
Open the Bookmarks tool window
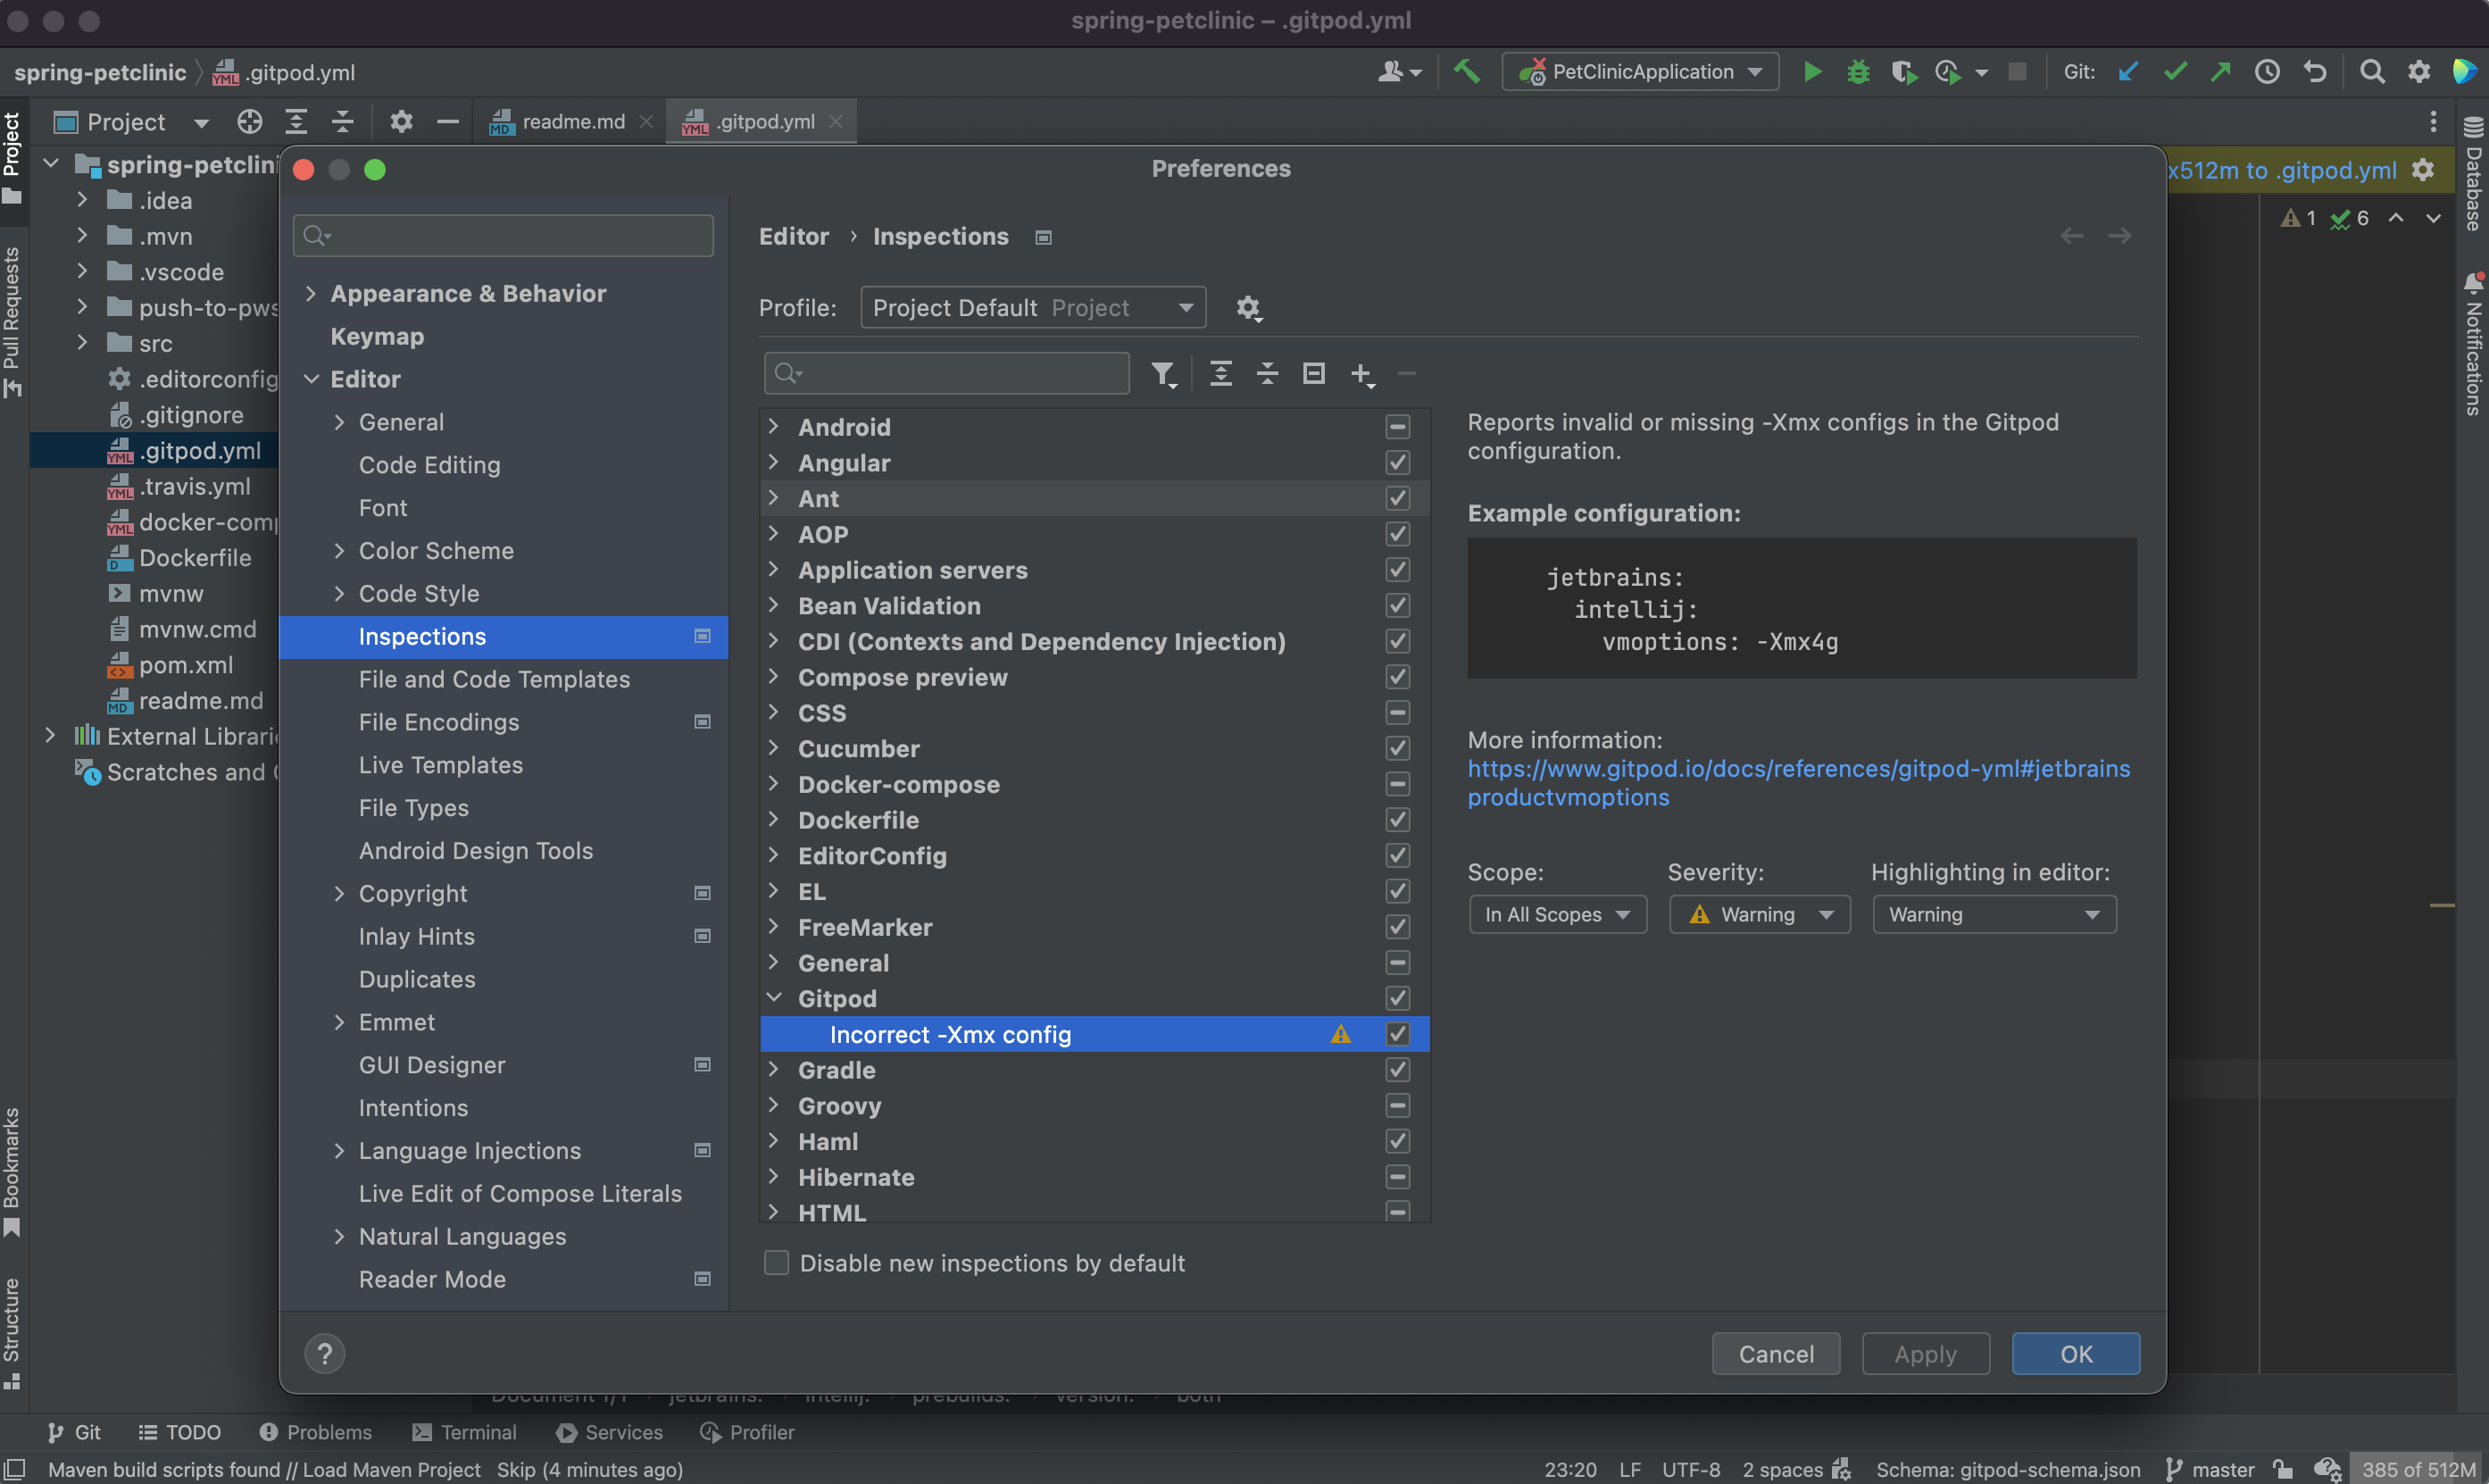12,1172
